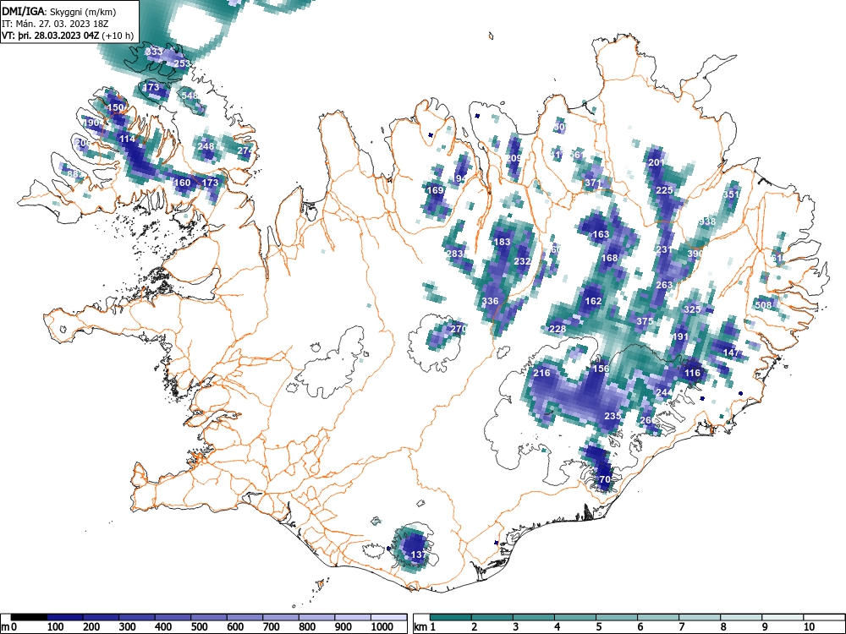This screenshot has height=634, width=846.
Task: Click the map value 228
Action: point(558,329)
